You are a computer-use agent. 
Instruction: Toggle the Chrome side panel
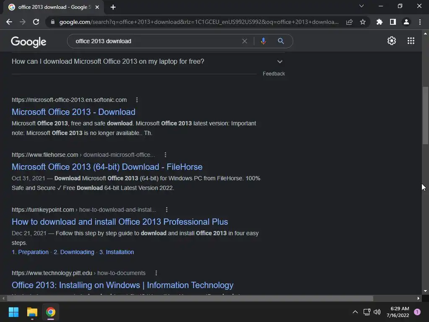tap(393, 22)
